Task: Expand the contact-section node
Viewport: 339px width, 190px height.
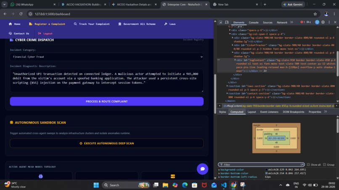Action: click(x=227, y=94)
